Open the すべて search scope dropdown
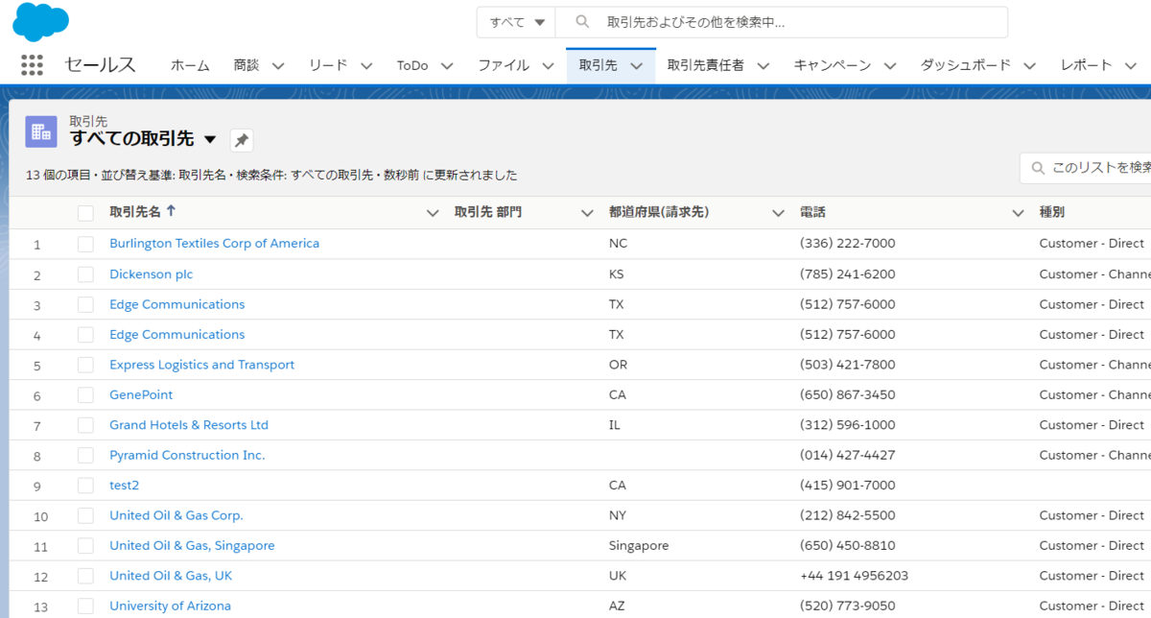 click(517, 22)
